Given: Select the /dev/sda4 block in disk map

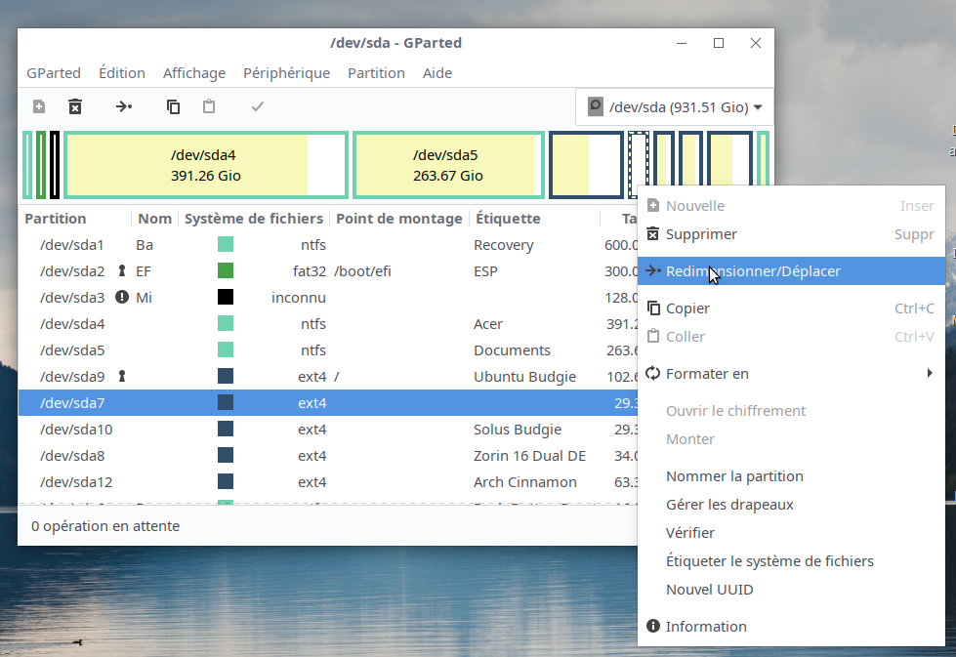Looking at the screenshot, I should coord(205,165).
